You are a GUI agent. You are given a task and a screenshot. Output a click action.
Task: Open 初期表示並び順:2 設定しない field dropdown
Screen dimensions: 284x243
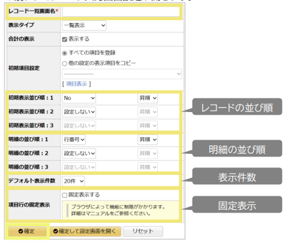point(79,112)
